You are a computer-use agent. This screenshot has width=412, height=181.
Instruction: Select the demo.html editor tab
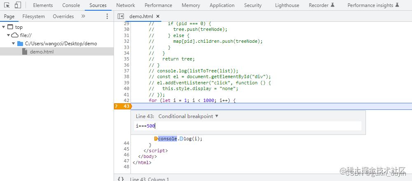pyautogui.click(x=141, y=16)
